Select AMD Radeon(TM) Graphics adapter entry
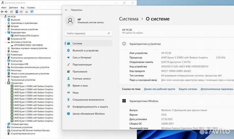This screenshot has width=234, height=139. tap(27, 36)
